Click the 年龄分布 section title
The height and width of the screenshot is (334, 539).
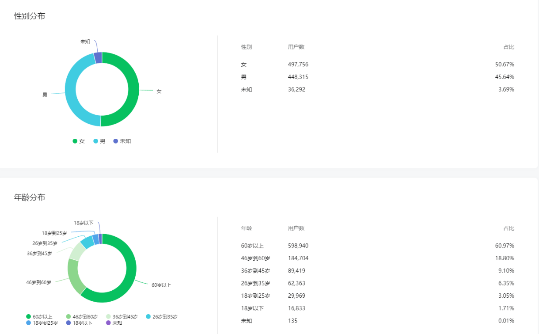30,197
